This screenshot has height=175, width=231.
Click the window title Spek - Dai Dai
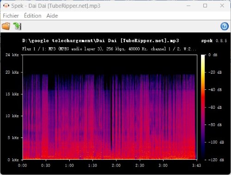click(56, 6)
